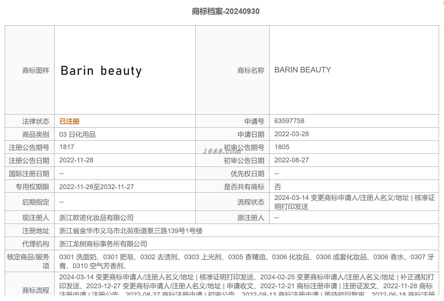444x301 pixels.
Task: Click the 国际注册日期 label
Action: (29, 174)
